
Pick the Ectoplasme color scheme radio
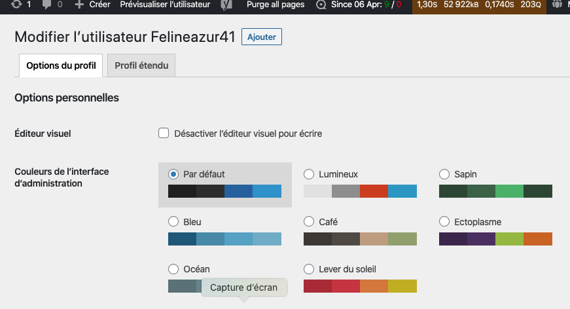coord(444,222)
